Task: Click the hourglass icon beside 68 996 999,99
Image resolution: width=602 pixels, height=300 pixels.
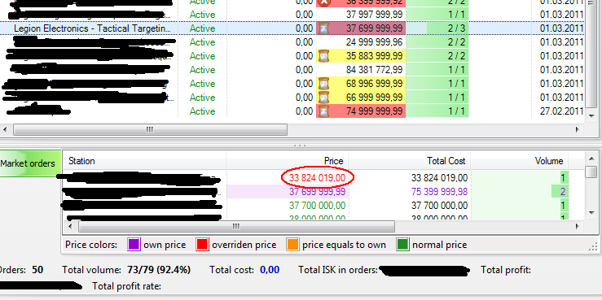Action: 324,84
